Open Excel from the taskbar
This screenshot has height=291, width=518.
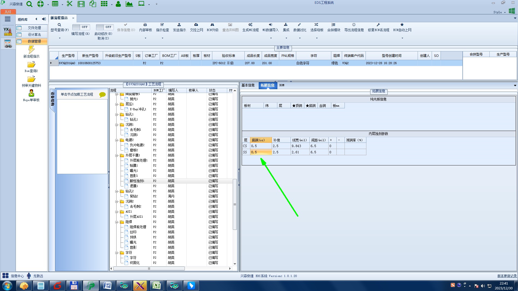click(156, 286)
